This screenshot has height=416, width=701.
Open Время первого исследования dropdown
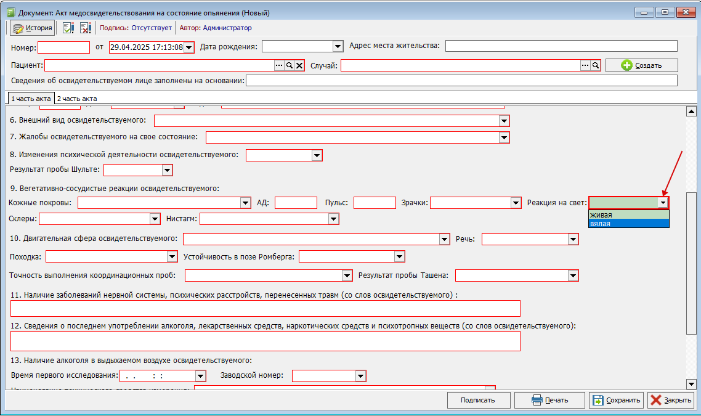pyautogui.click(x=200, y=376)
